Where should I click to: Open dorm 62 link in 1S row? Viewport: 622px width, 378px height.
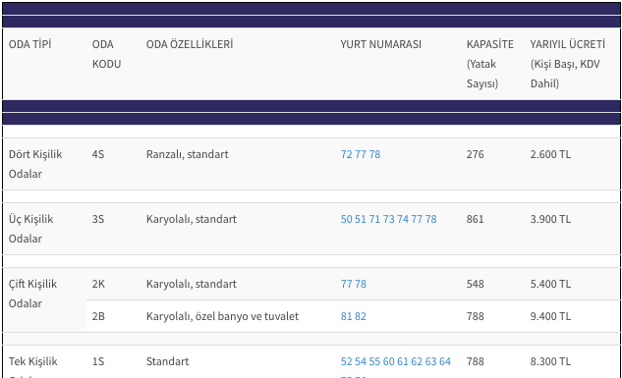417,361
